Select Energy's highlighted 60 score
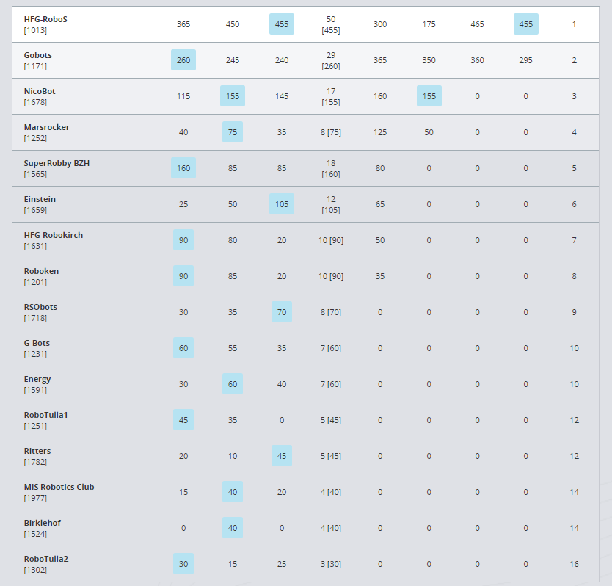This screenshot has height=586, width=612. (233, 384)
